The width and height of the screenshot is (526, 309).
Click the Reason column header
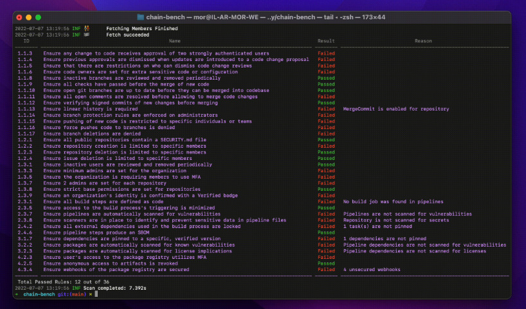coord(423,41)
